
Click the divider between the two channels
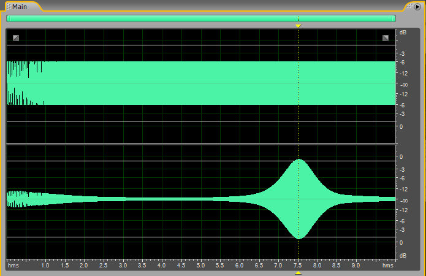coord(201,144)
